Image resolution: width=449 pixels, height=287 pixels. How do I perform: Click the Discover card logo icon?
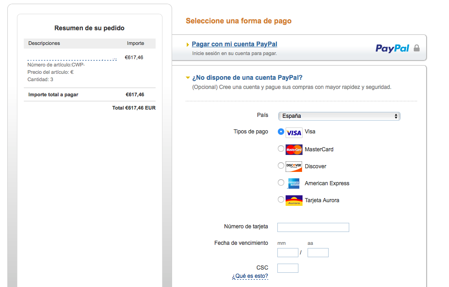coord(294,166)
